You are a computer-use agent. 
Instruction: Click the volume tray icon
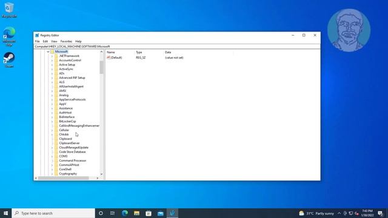(x=356, y=213)
